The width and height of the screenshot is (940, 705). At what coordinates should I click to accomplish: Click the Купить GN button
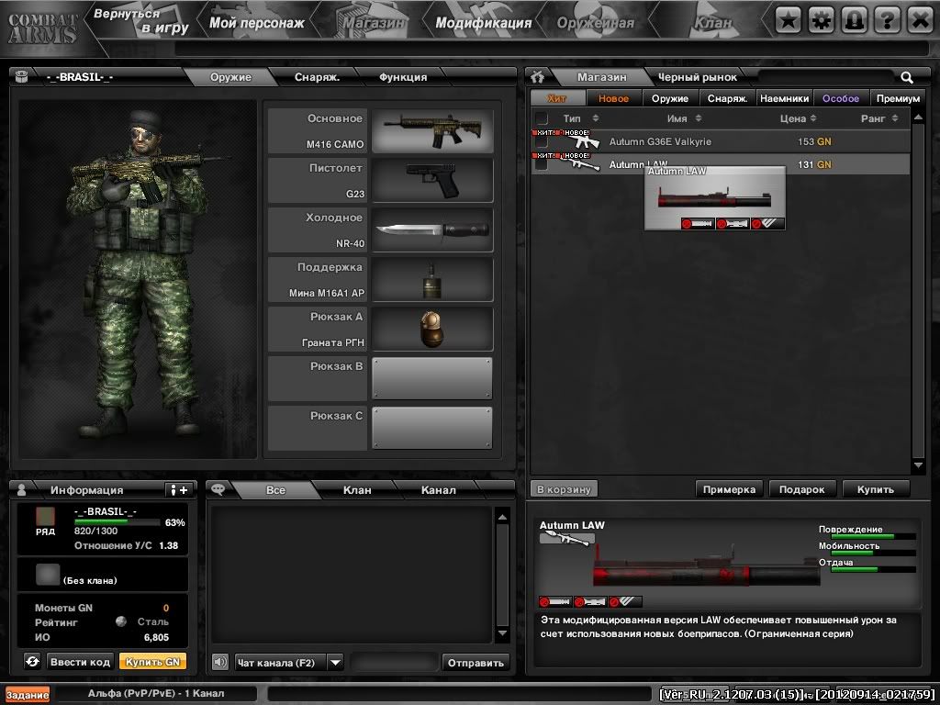coord(153,661)
